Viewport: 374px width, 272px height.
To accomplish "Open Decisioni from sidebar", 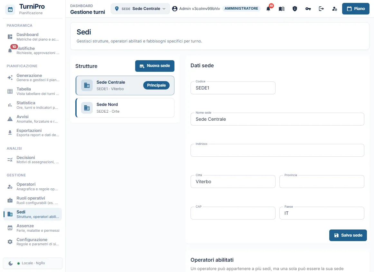I will pyautogui.click(x=33, y=160).
